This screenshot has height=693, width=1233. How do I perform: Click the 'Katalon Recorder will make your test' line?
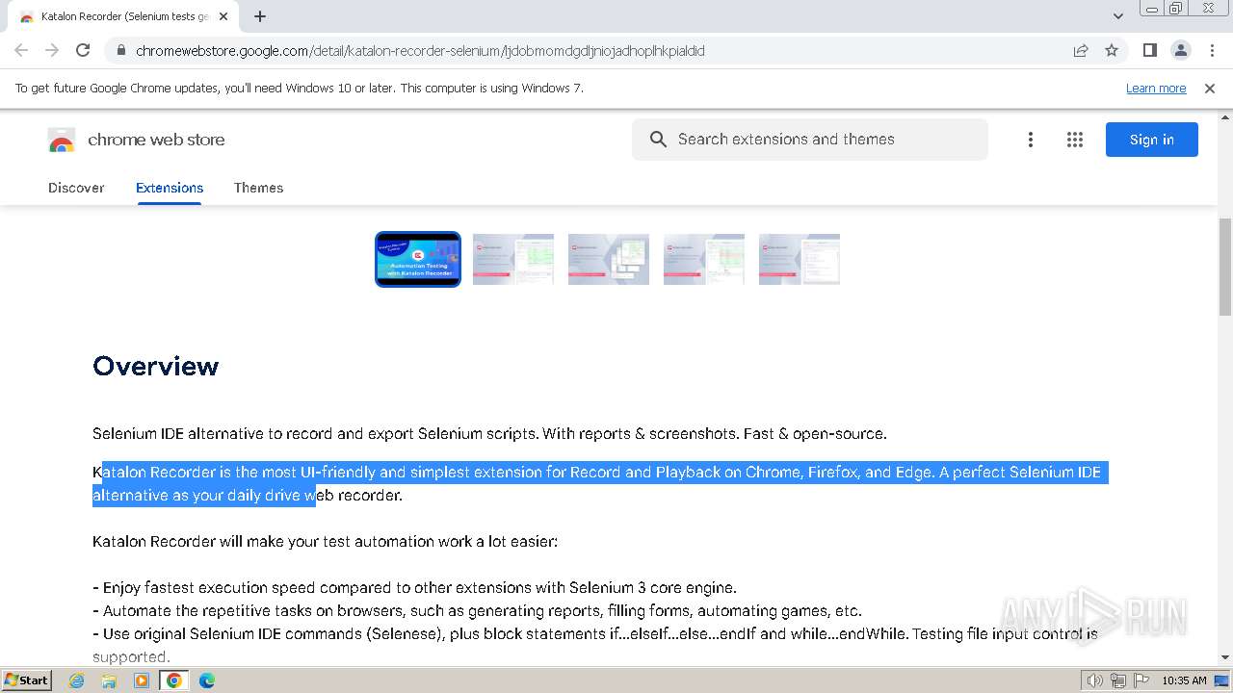325,542
